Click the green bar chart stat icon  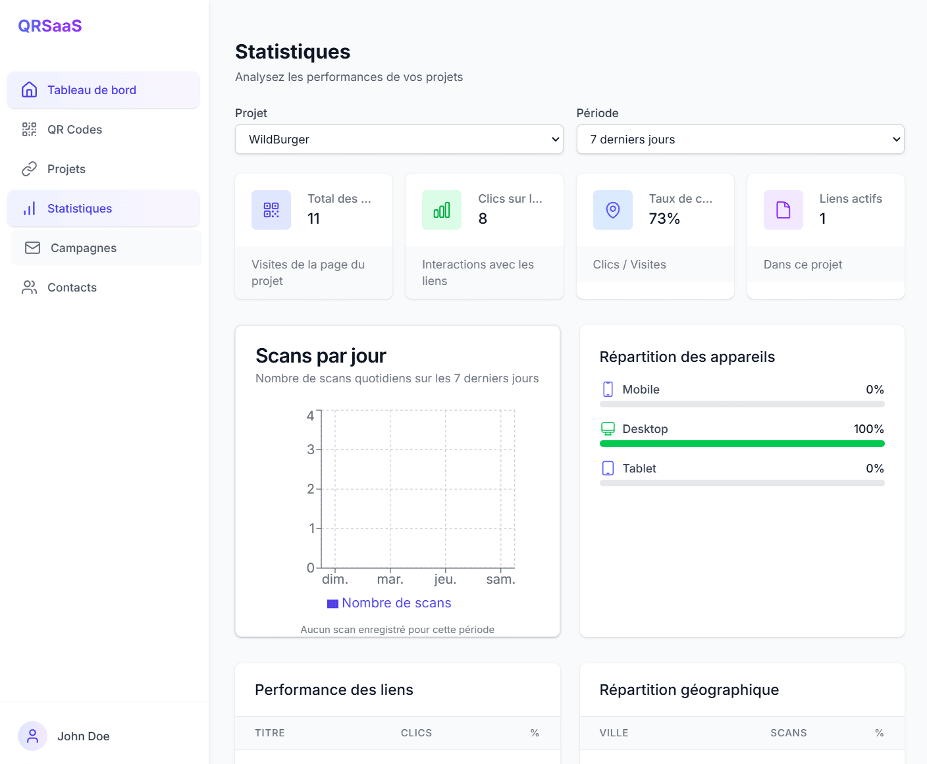point(441,210)
